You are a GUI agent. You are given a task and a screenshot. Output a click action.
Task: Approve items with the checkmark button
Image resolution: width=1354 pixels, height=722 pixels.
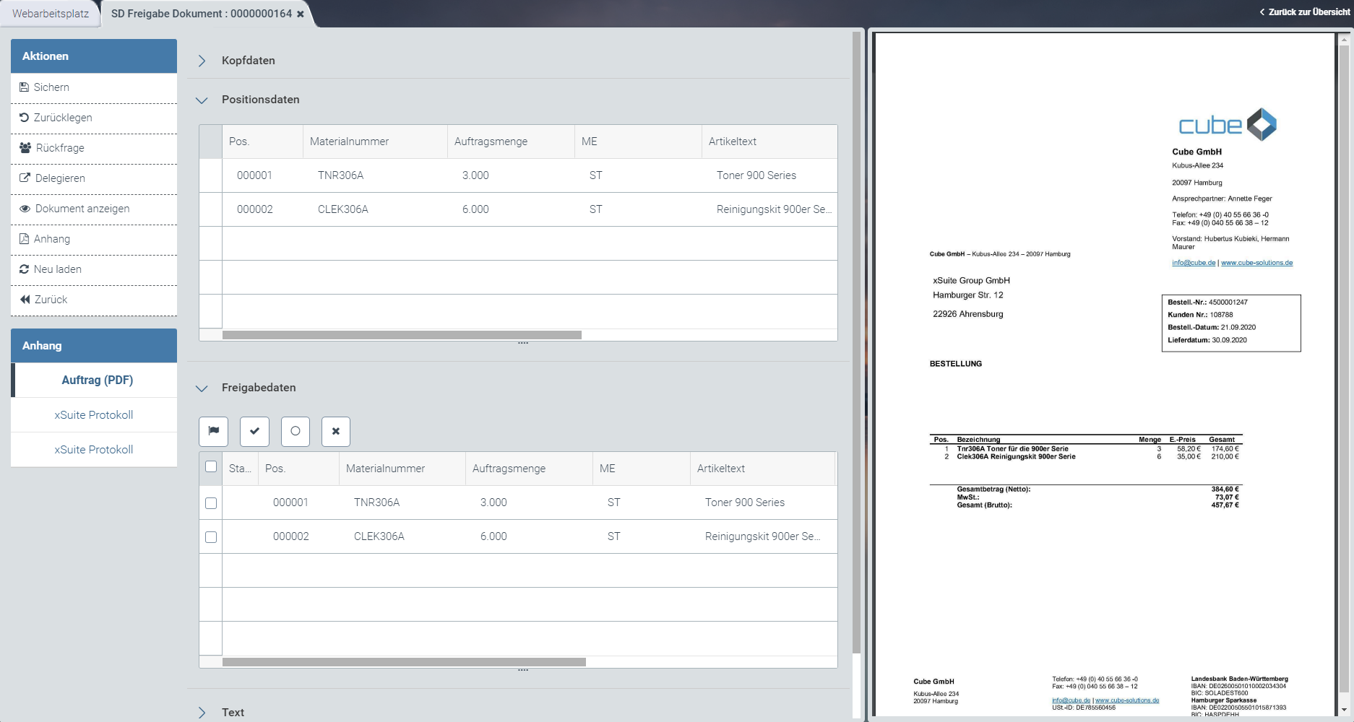(x=254, y=431)
